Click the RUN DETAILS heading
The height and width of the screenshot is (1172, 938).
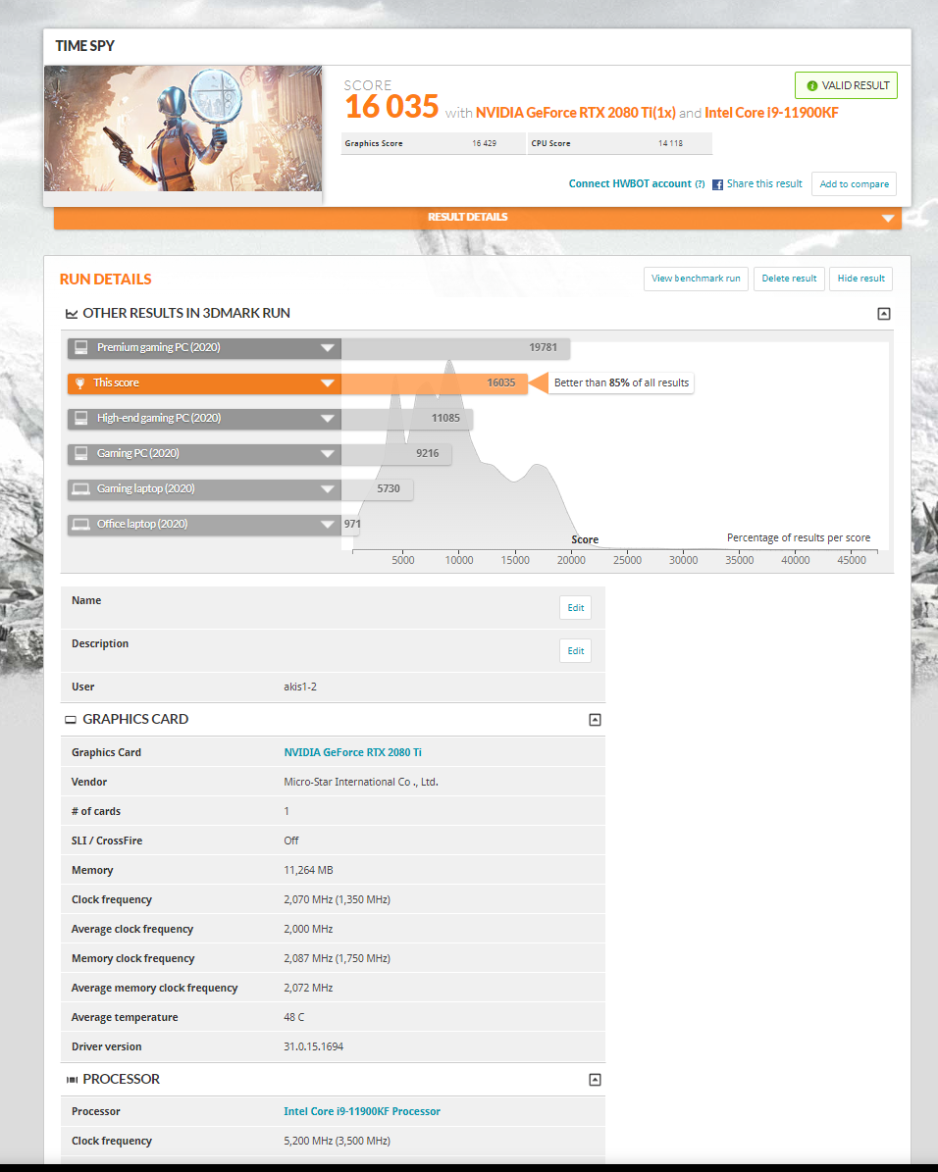point(105,280)
